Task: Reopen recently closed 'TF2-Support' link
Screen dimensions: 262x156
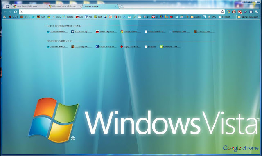Action: 81,47
